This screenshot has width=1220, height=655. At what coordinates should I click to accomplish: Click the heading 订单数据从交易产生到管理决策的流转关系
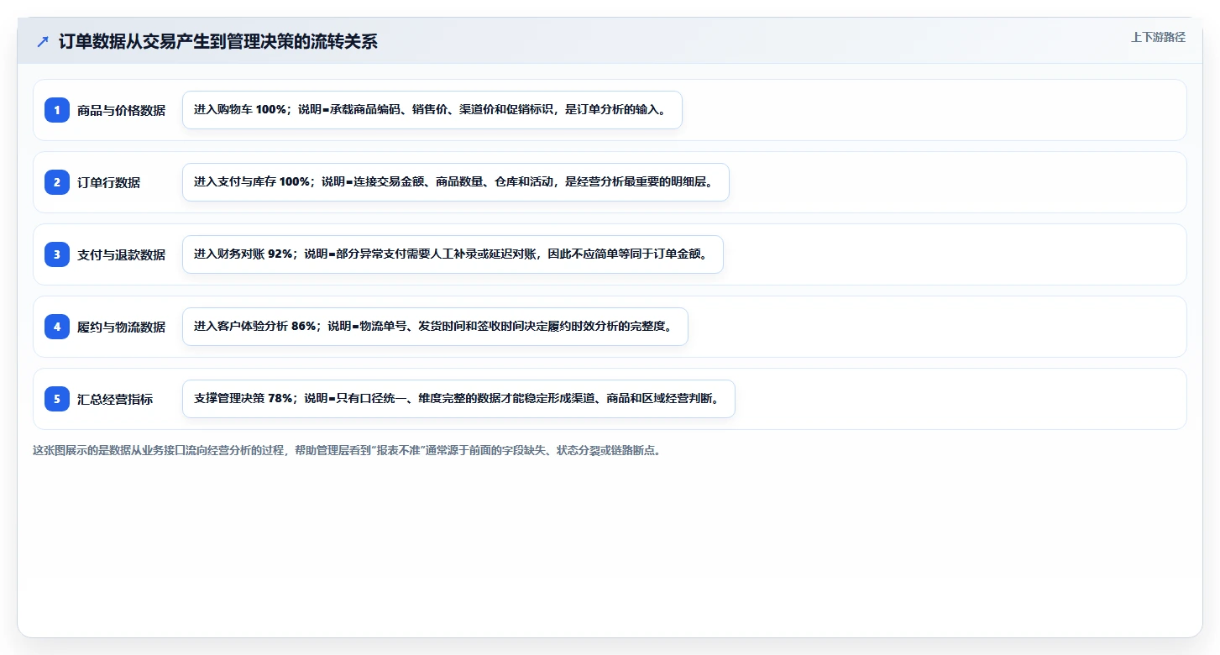(218, 42)
